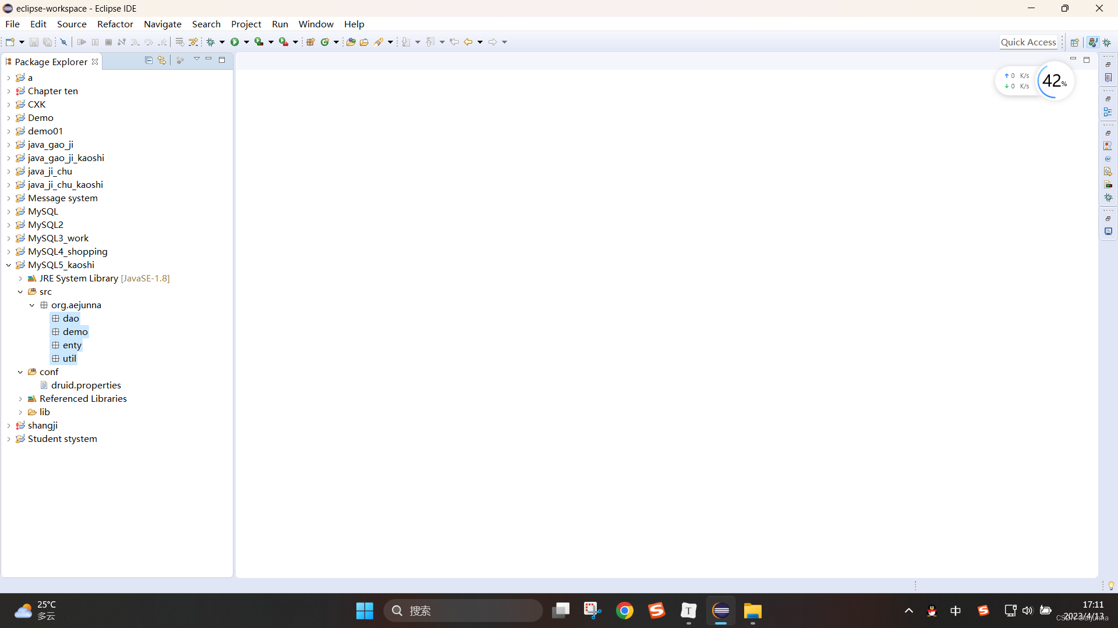
Task: Click the Run button in toolbar
Action: tap(234, 41)
